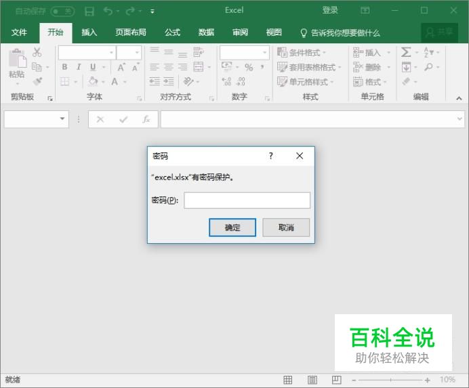
Task: Click the 共享 share button
Action: (439, 33)
